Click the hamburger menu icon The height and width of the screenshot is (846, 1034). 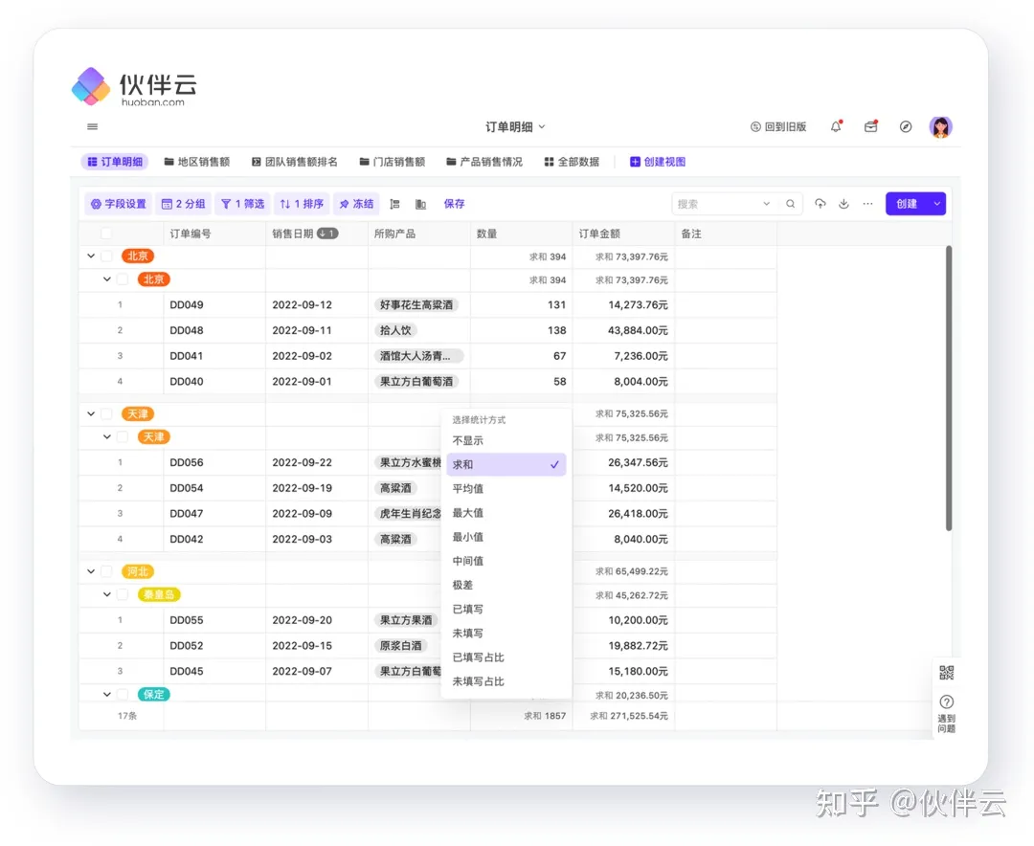pyautogui.click(x=92, y=126)
